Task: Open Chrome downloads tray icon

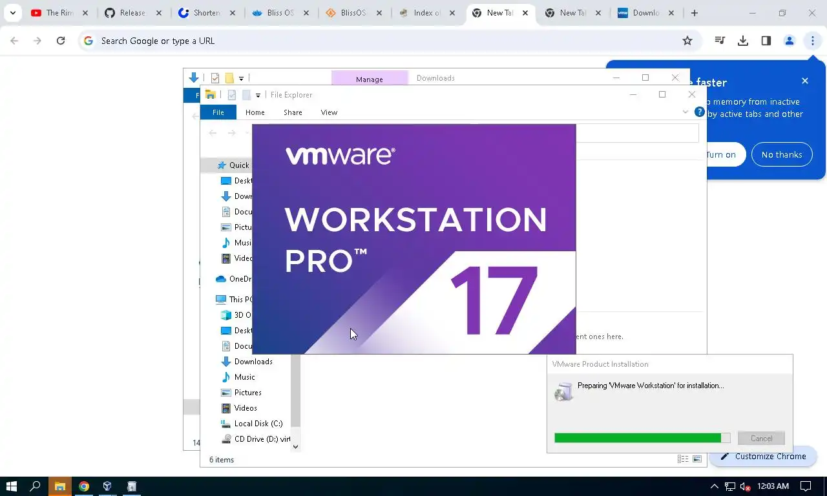Action: [x=743, y=41]
